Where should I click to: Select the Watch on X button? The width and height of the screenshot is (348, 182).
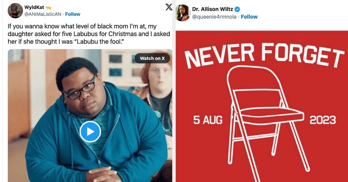[x=152, y=58]
